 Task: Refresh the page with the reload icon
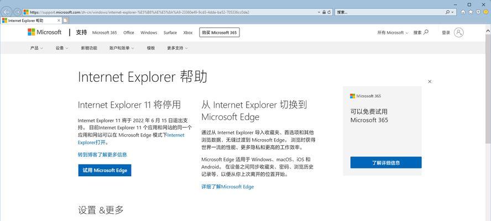click(x=329, y=12)
